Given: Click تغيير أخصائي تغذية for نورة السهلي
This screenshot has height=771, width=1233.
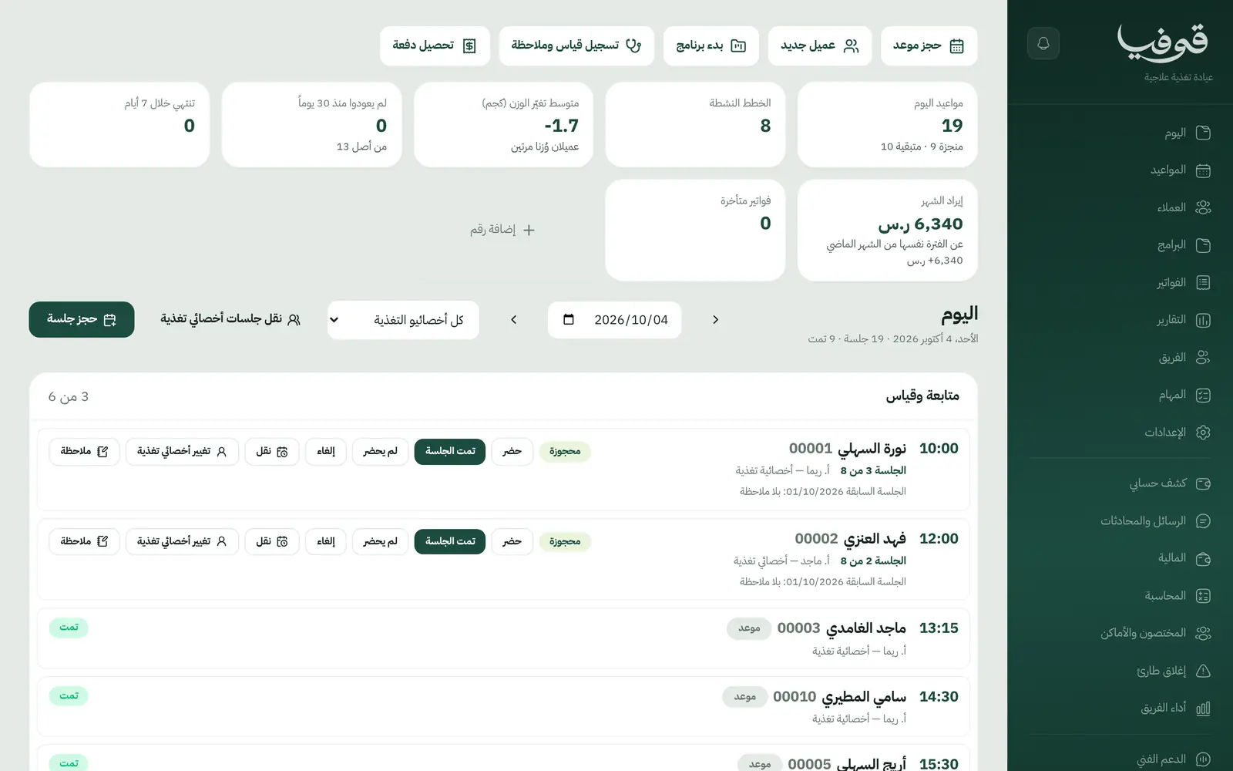Looking at the screenshot, I should 182,451.
